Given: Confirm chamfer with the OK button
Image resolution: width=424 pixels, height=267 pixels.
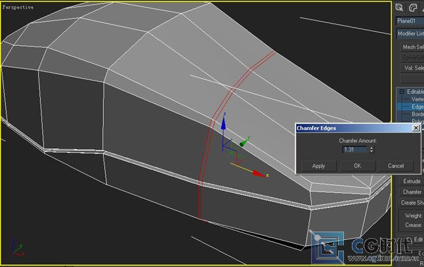Looking at the screenshot, I should coord(357,166).
